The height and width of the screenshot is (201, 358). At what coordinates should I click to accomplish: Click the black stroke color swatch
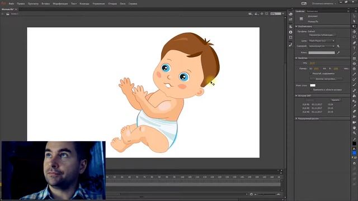pos(354,143)
